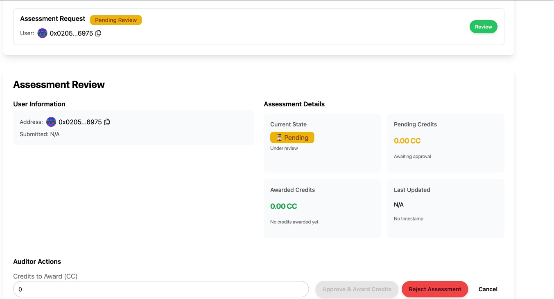554x299 pixels.
Task: Click the hourglass icon in Pending badge
Action: 279,137
